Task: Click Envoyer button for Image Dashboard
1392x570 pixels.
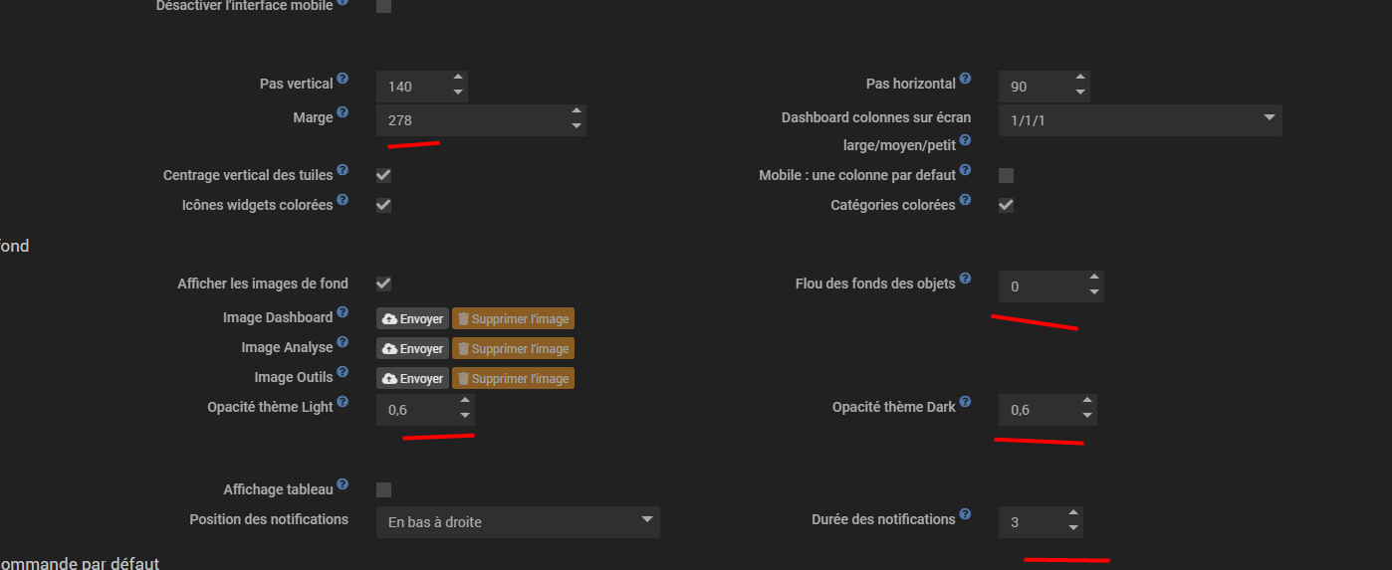Action: click(x=412, y=319)
